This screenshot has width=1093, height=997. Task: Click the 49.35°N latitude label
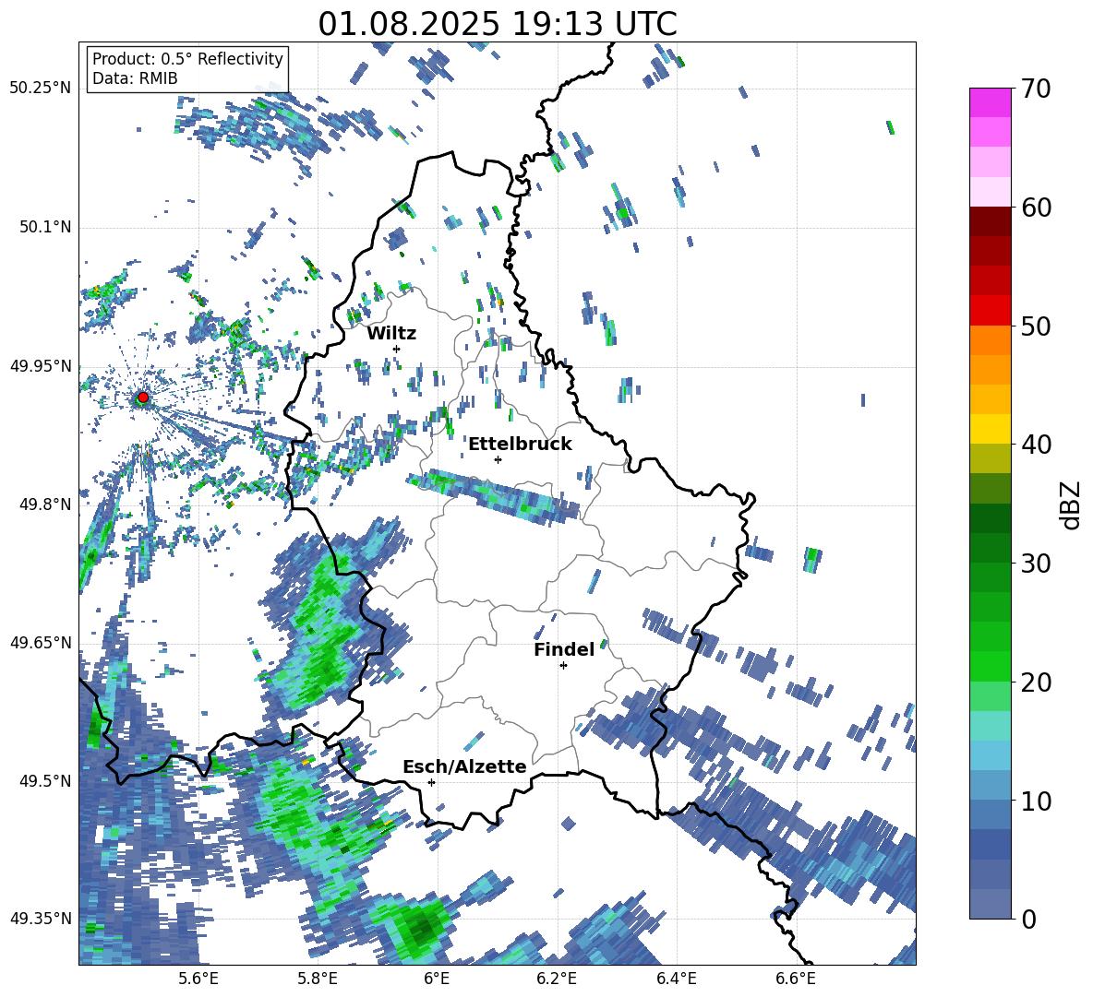tap(40, 919)
